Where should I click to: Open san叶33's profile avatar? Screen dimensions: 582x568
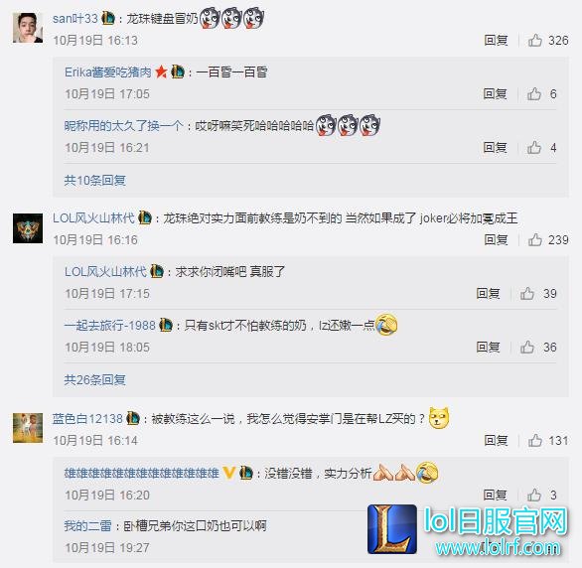pos(28,28)
